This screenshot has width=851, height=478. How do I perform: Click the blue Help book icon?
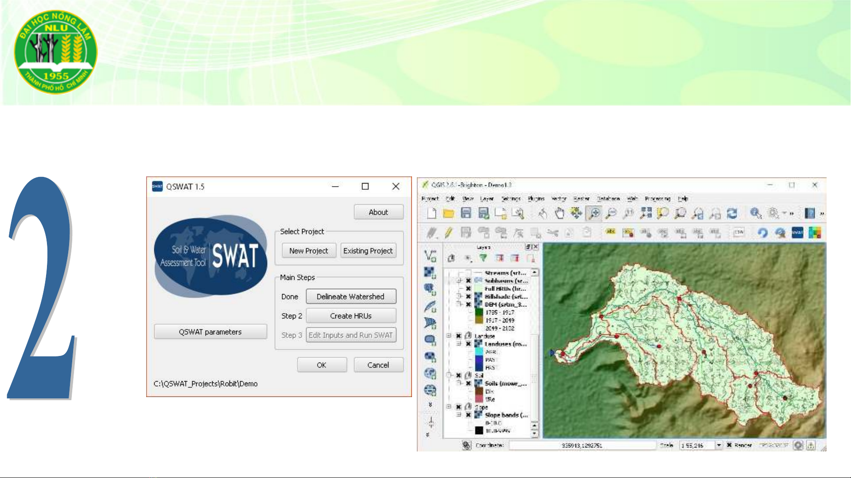(810, 213)
